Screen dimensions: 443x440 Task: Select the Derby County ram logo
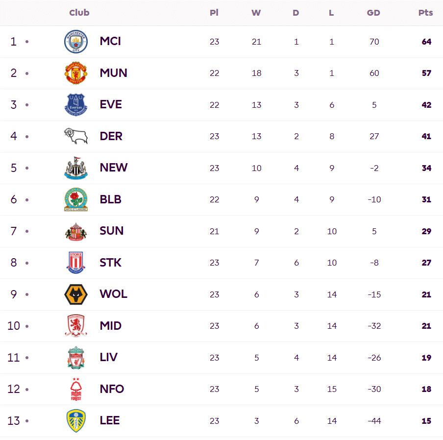click(76, 136)
